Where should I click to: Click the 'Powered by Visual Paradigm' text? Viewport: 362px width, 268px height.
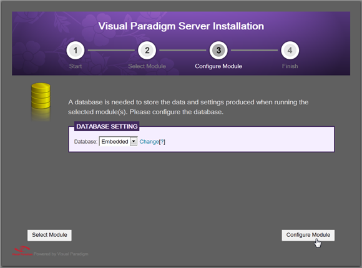pos(61,254)
